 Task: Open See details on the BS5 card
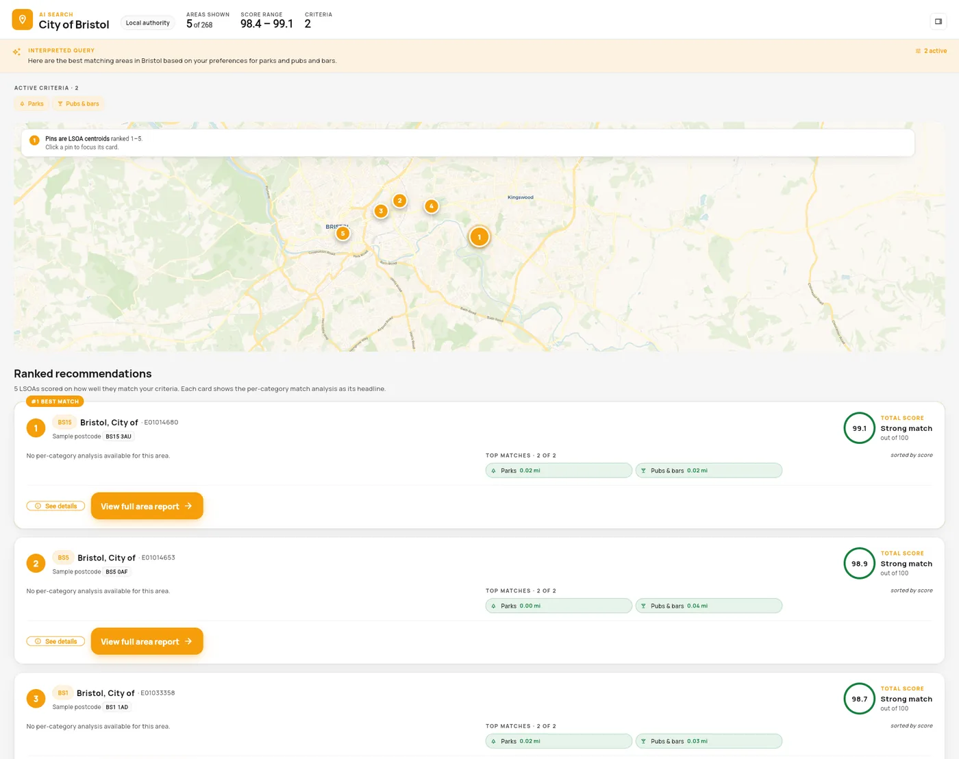55,642
